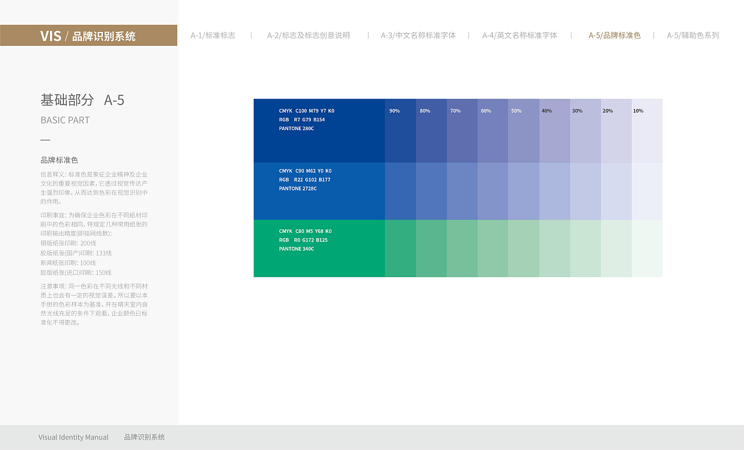Click the text CMYK C100 M79 Y7 K0

[306, 111]
